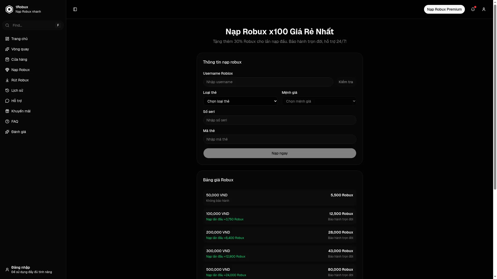Click the search magnifier icon
This screenshot has height=279, width=497.
click(7, 25)
